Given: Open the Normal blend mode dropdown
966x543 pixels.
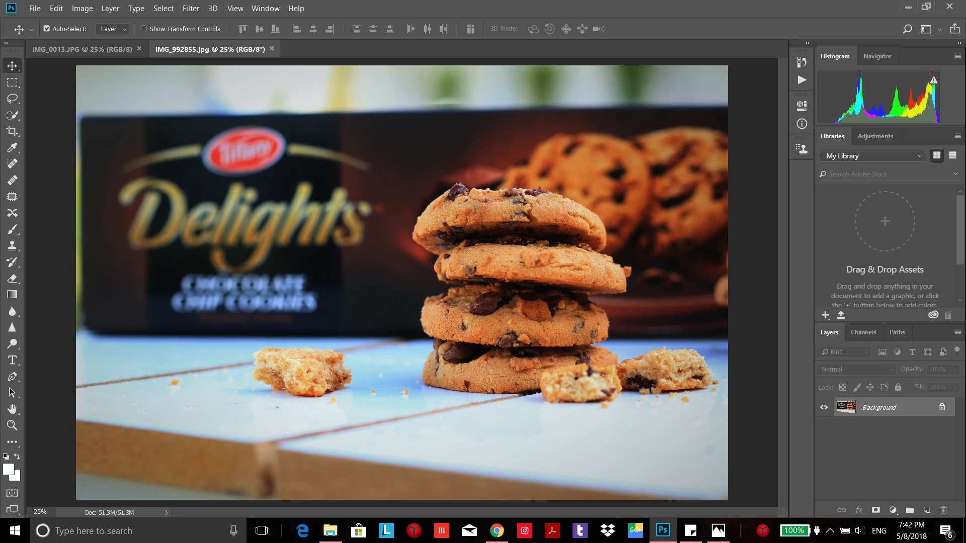Looking at the screenshot, I should (857, 369).
